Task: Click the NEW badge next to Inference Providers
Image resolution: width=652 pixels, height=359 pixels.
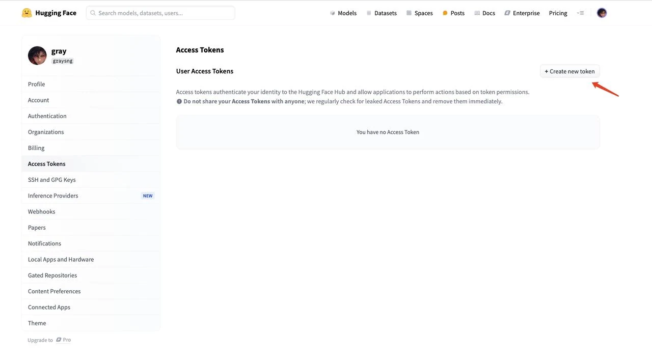Action: click(148, 196)
